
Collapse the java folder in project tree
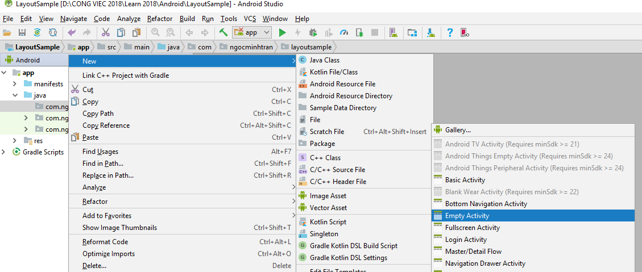[x=15, y=95]
